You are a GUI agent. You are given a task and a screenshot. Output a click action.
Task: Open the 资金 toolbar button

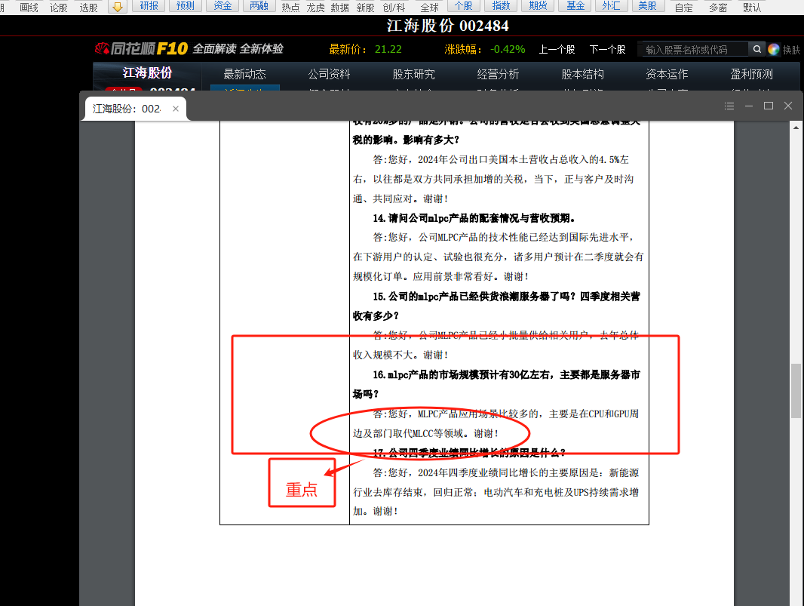point(222,5)
